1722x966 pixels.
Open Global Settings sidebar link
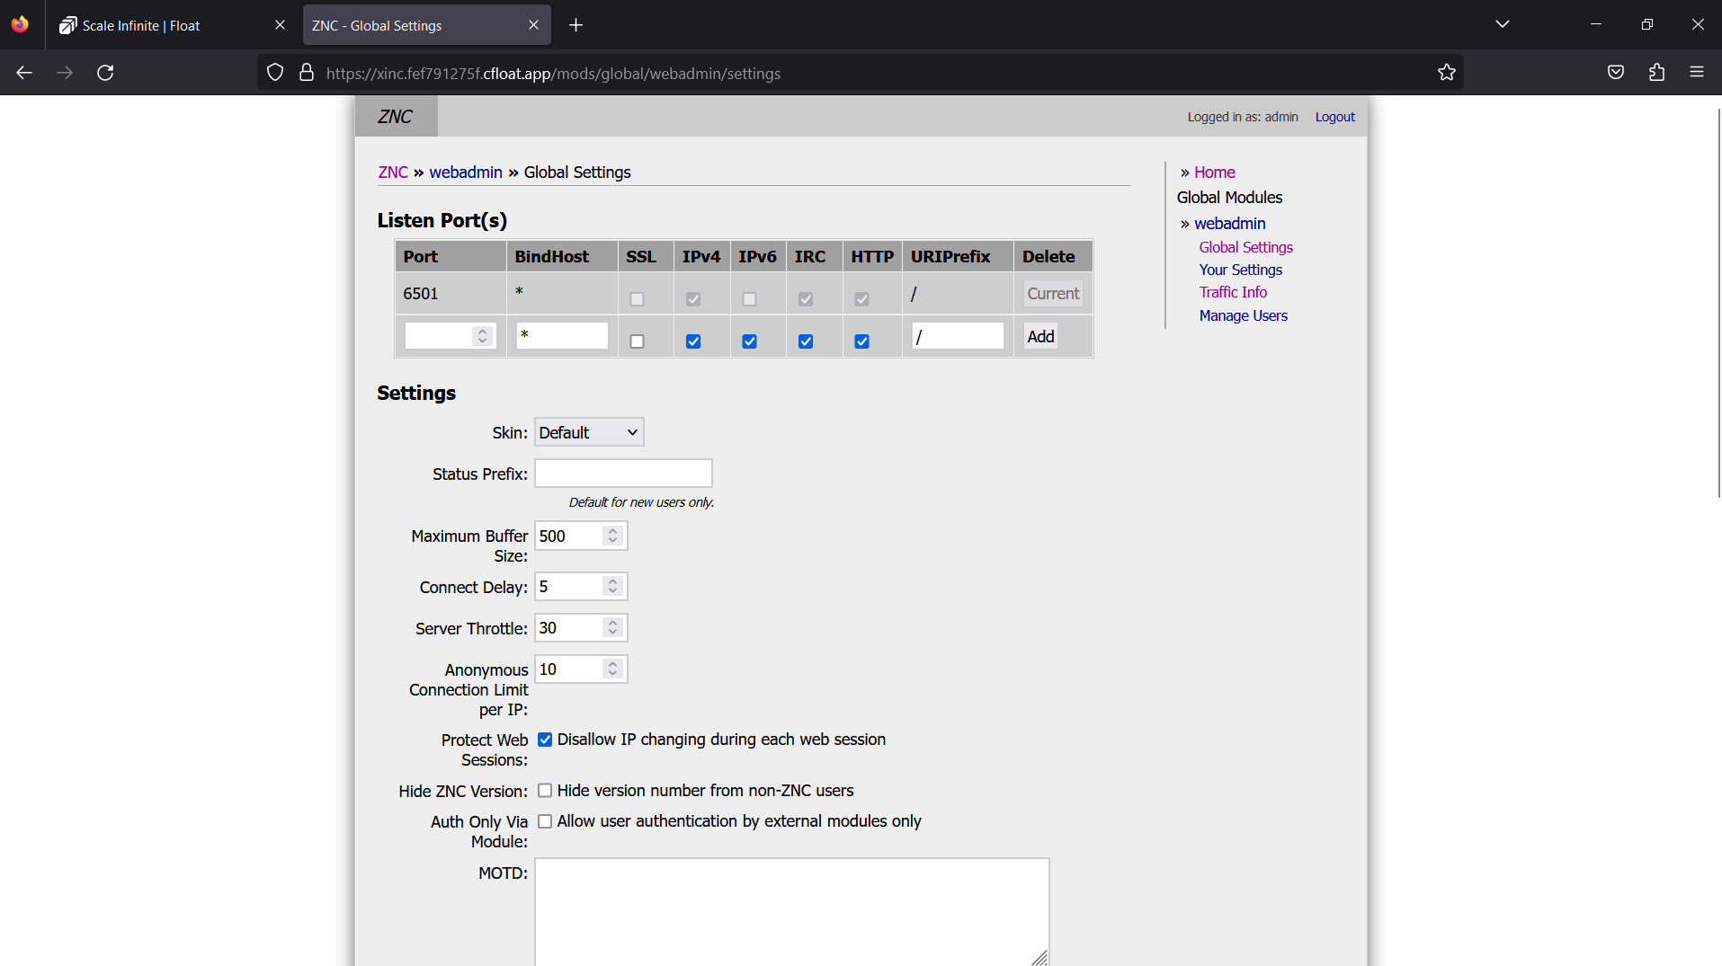coord(1245,247)
